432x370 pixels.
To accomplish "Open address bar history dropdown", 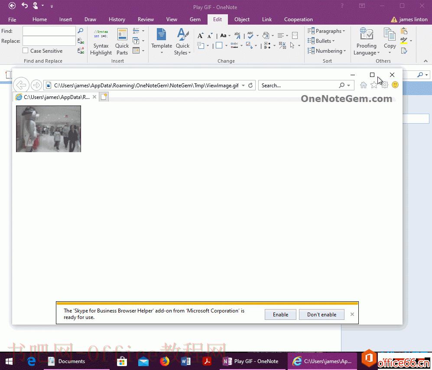I will click(x=243, y=85).
